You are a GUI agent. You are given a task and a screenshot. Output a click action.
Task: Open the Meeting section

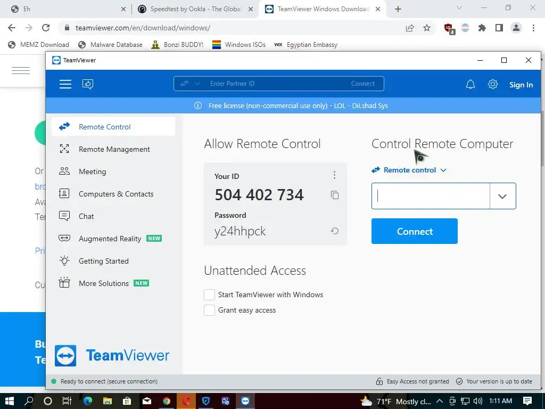113,171
